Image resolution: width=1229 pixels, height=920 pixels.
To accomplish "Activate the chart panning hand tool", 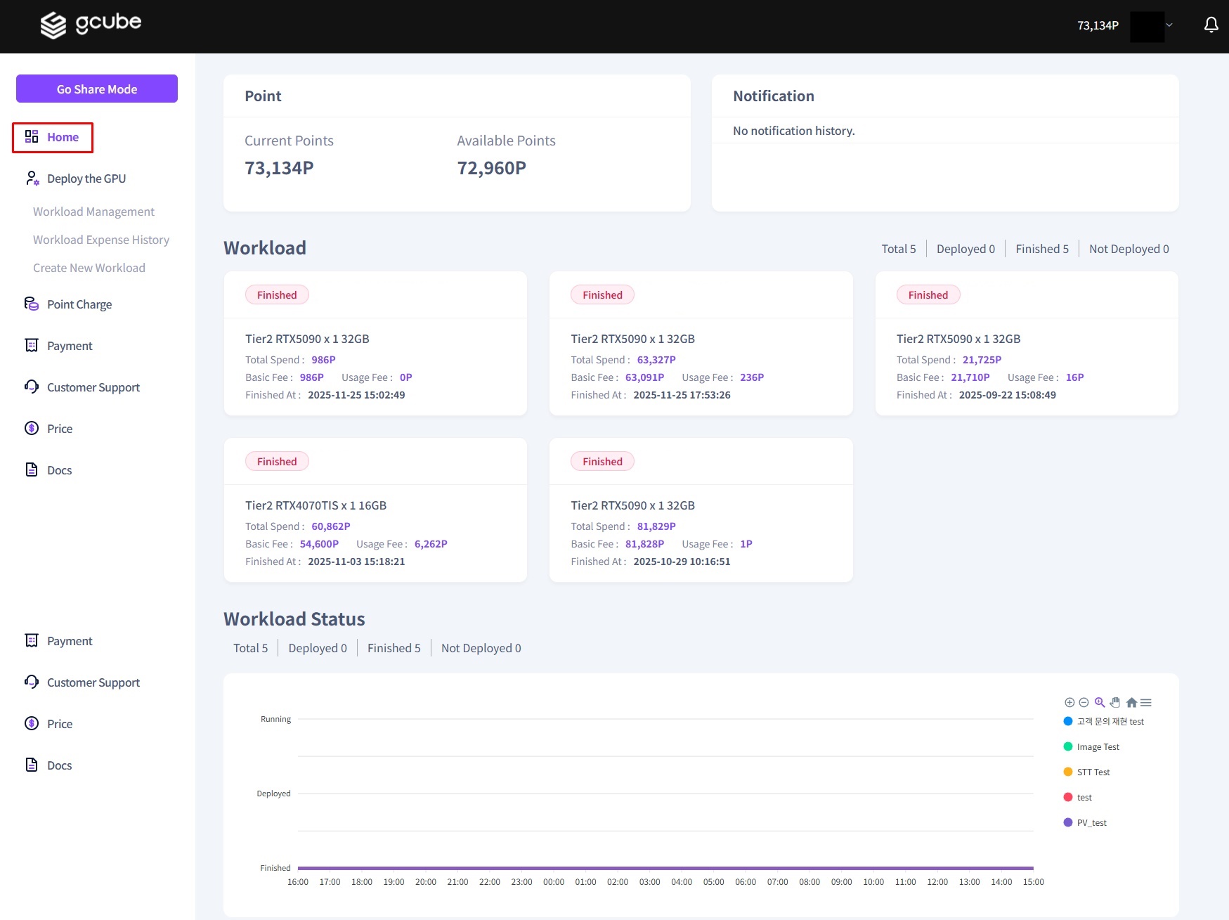I will point(1115,702).
